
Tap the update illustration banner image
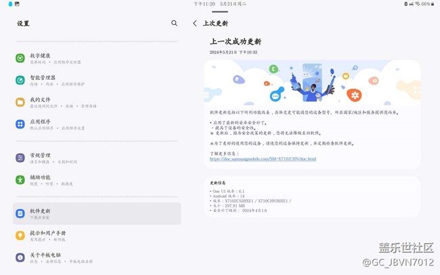coord(312,81)
